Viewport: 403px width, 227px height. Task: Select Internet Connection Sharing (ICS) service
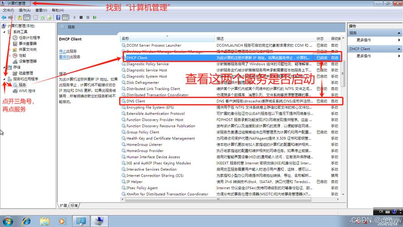click(x=231, y=176)
